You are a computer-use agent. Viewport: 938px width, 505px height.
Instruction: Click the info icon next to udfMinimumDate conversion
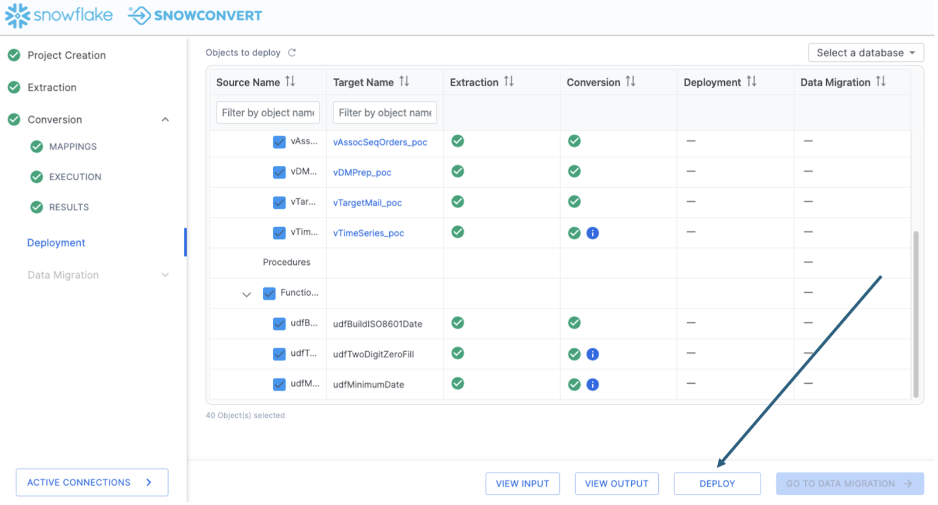(593, 384)
